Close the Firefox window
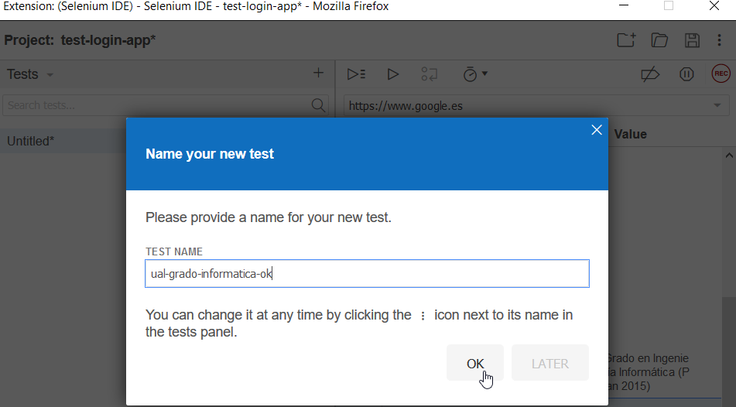 714,6
